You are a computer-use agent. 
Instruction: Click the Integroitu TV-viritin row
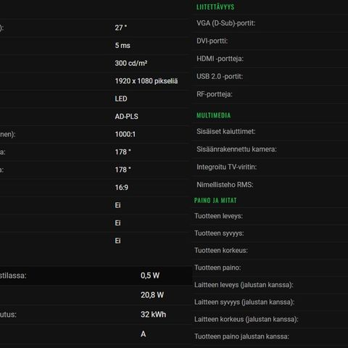[270, 167]
